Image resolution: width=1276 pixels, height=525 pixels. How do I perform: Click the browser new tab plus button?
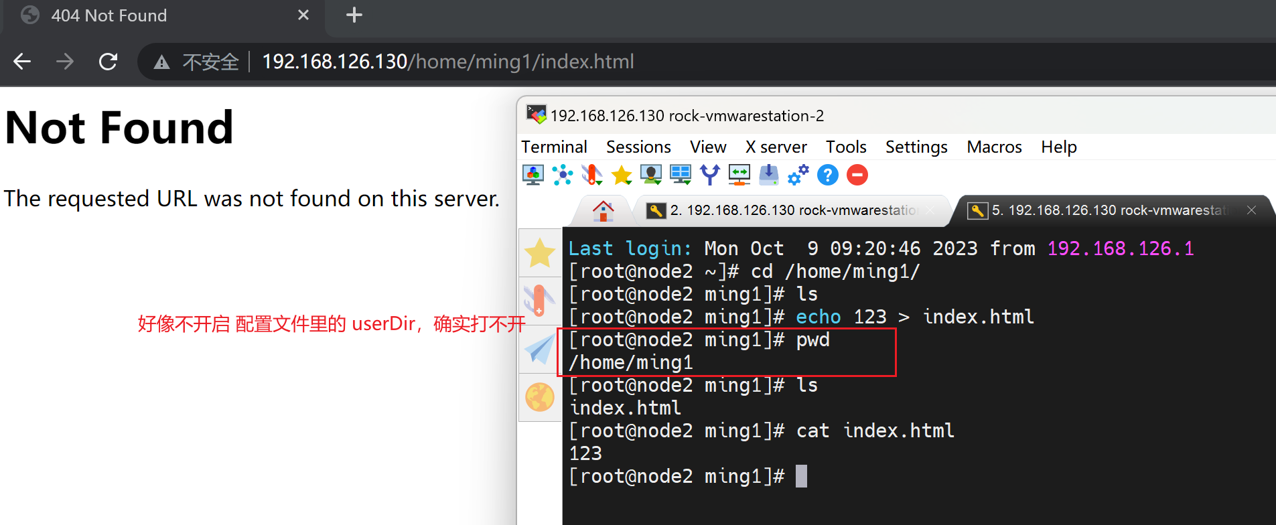tap(354, 15)
